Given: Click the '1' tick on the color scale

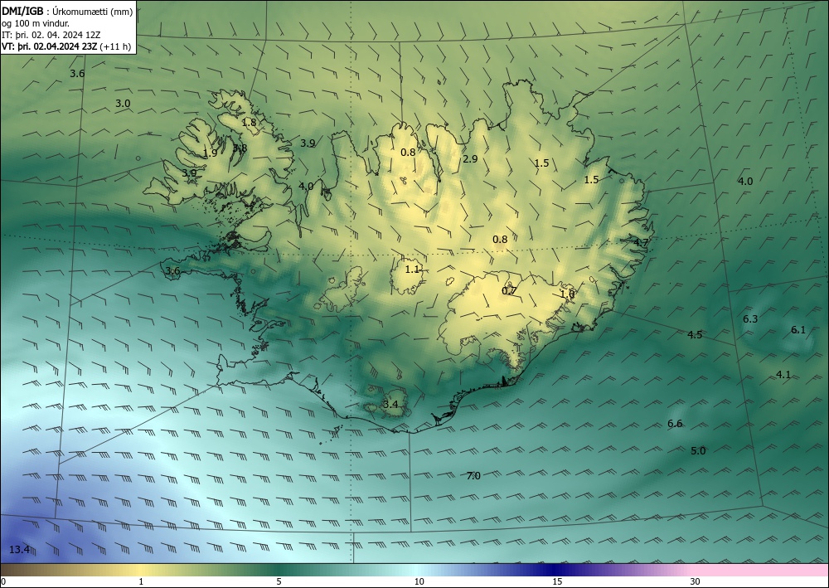Looking at the screenshot, I should pos(141,581).
